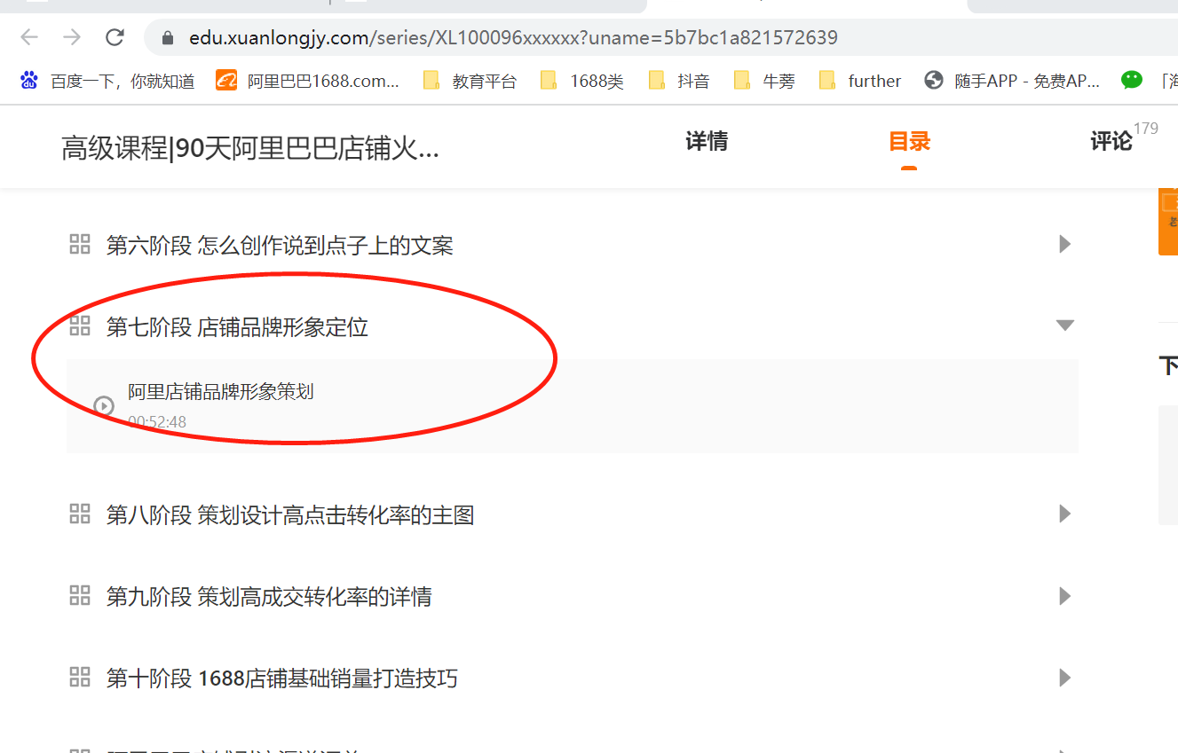The width and height of the screenshot is (1178, 753).
Task: Open the 教育平台 bookmark folder
Action: tap(470, 81)
